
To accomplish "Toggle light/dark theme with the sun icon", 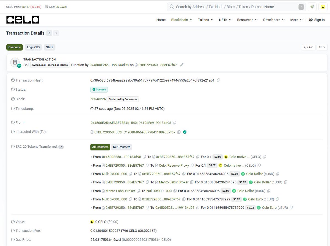I will pos(312,7).
